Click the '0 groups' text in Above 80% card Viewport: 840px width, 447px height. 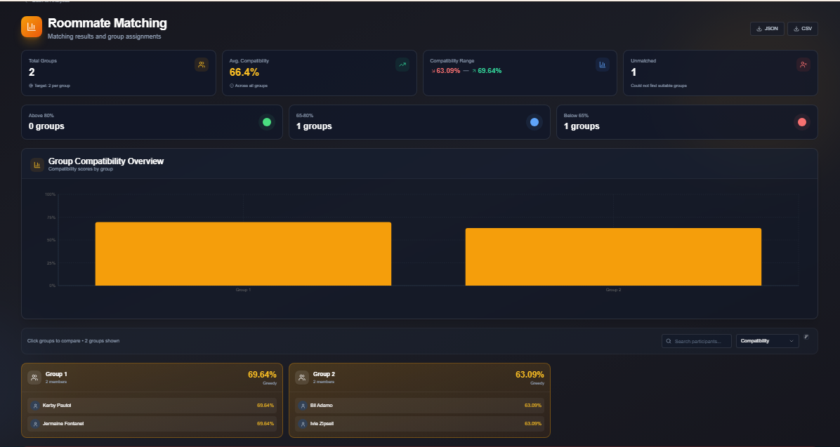point(46,126)
